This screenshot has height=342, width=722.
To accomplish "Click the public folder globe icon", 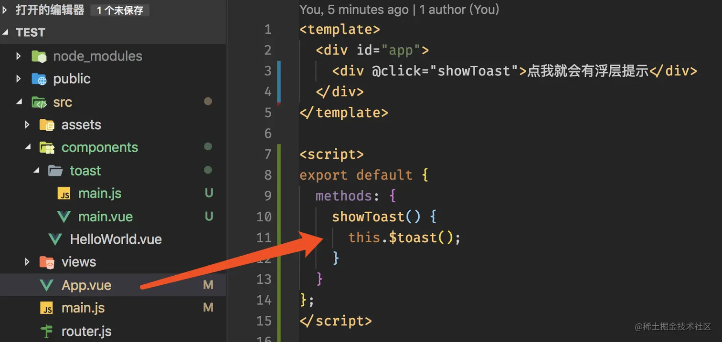I will click(x=39, y=79).
